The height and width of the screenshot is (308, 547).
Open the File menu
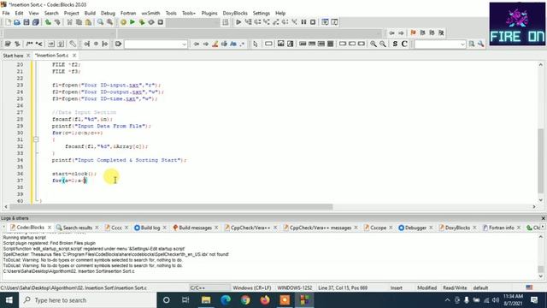[6, 14]
